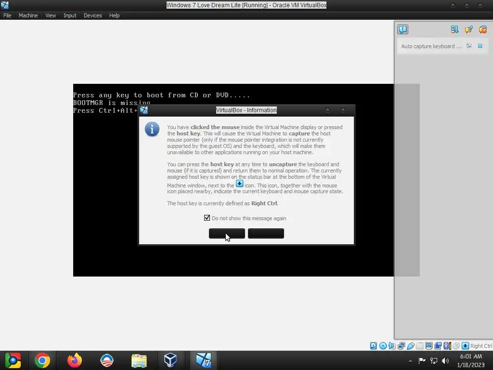Select the running Windows 7 VM taskbar icon
This screenshot has height=370, width=493.
point(203,360)
